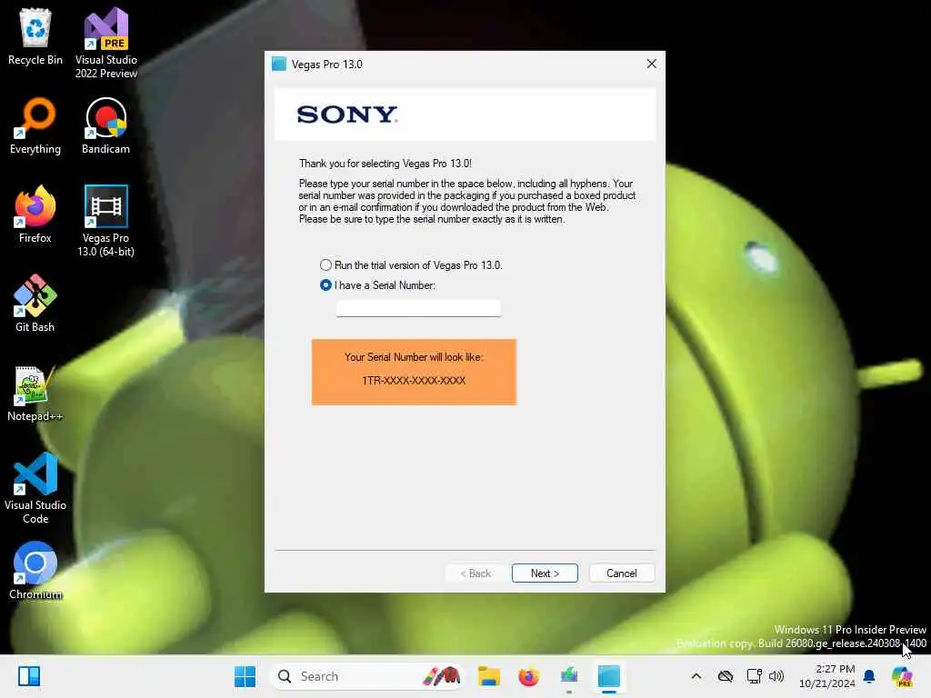Select the Git Bash desktop icon
This screenshot has height=698, width=931.
click(x=35, y=304)
